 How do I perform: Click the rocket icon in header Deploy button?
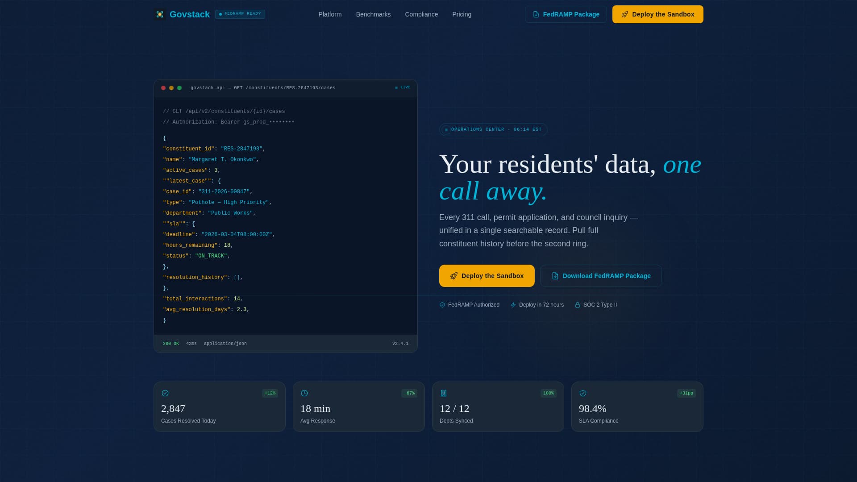(x=625, y=14)
